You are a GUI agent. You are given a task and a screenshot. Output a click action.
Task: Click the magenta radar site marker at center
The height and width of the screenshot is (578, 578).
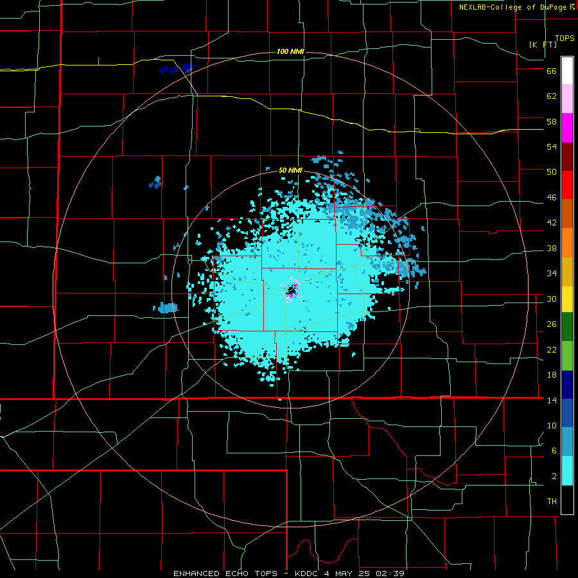tap(292, 290)
